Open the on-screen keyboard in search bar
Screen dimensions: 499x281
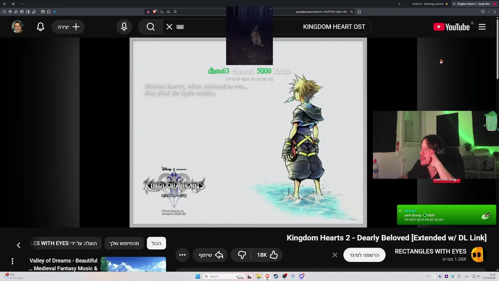[x=180, y=27]
